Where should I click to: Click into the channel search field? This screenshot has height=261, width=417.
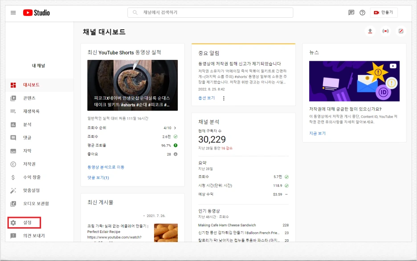point(210,12)
